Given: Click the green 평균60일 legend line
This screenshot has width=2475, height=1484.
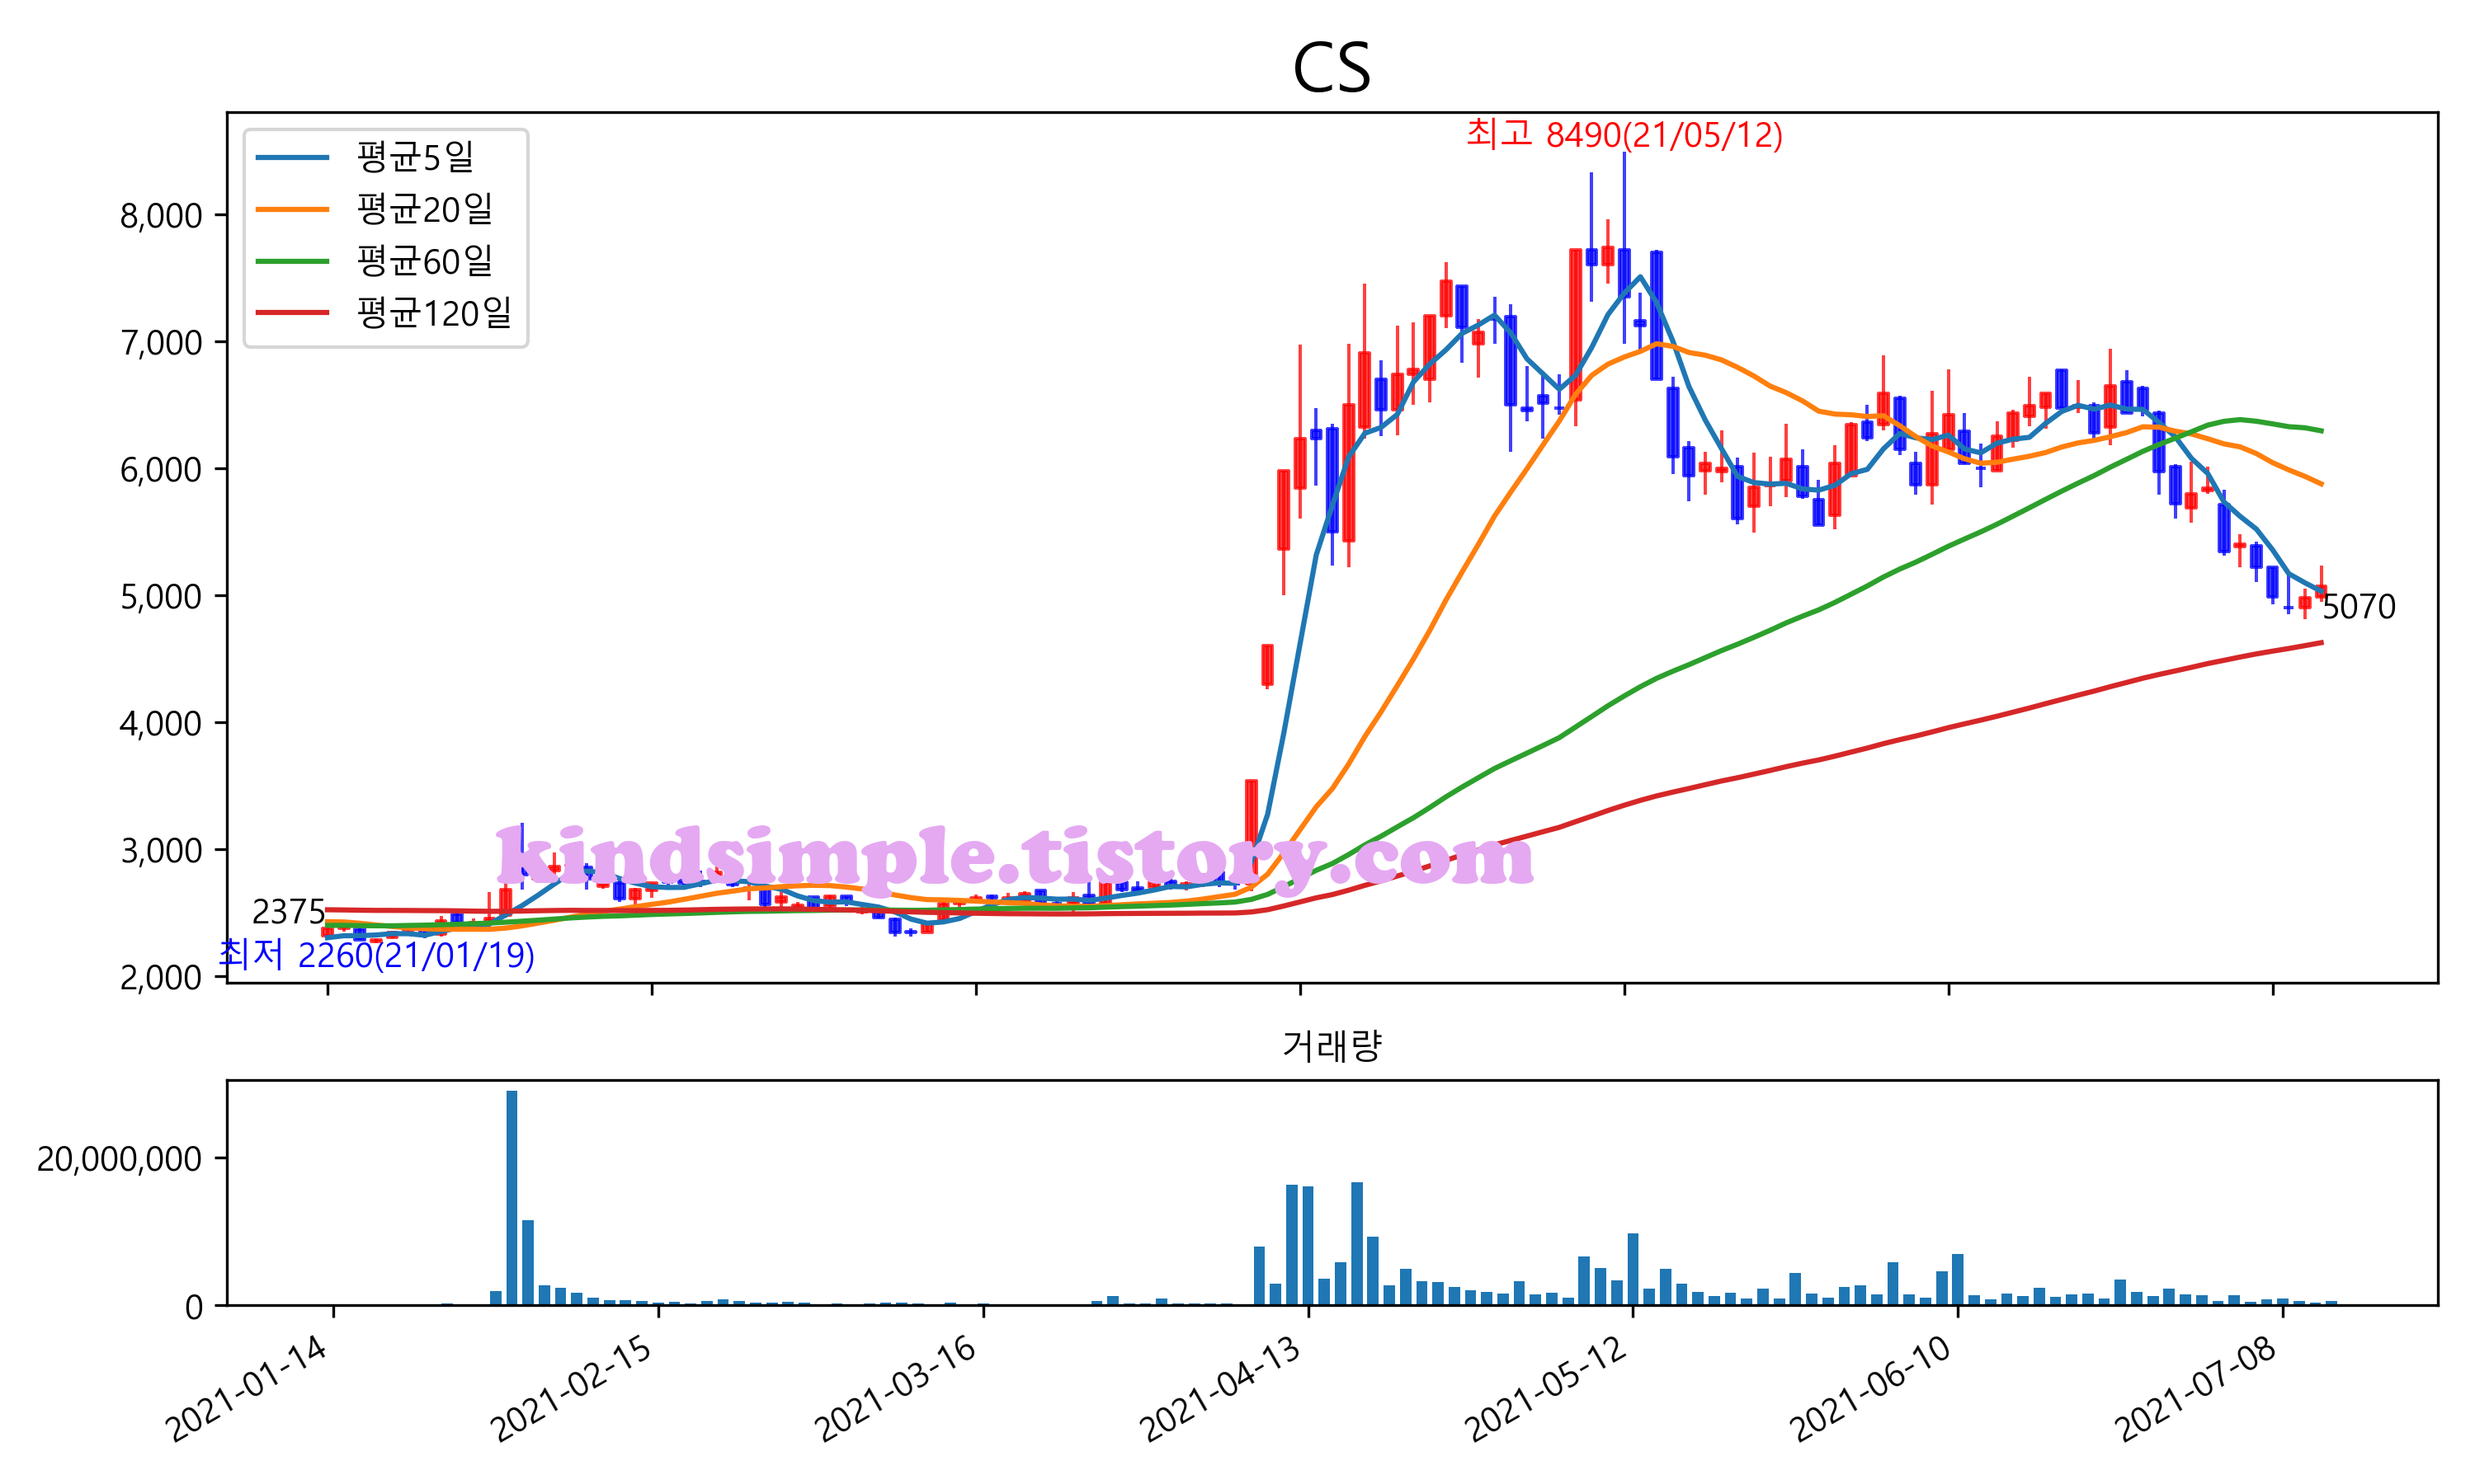Looking at the screenshot, I should 292,261.
